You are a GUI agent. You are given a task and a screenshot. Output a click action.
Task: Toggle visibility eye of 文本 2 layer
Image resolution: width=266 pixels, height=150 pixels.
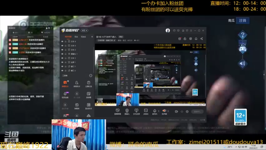pos(62,50)
